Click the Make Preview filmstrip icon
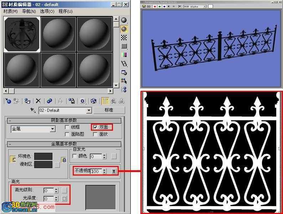Screen dimensions: 283x214 [x=124, y=63]
